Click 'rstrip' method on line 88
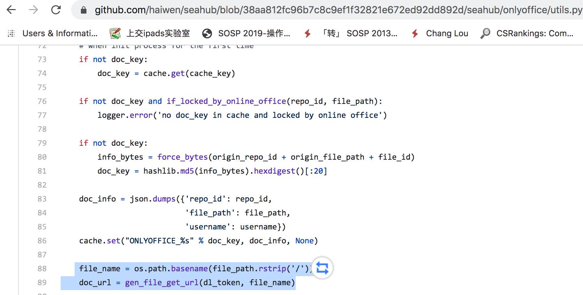The width and height of the screenshot is (583, 295). coord(272,269)
